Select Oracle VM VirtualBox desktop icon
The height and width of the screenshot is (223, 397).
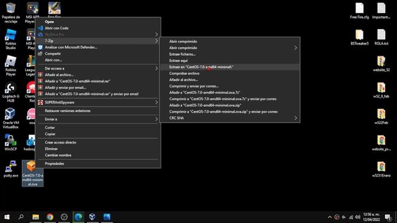click(11, 118)
